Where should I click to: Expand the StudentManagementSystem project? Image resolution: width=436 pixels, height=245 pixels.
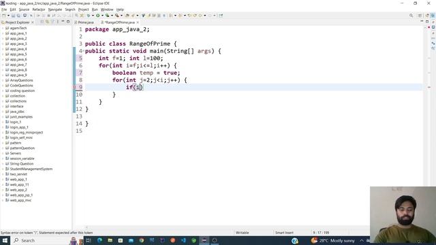tap(3, 169)
